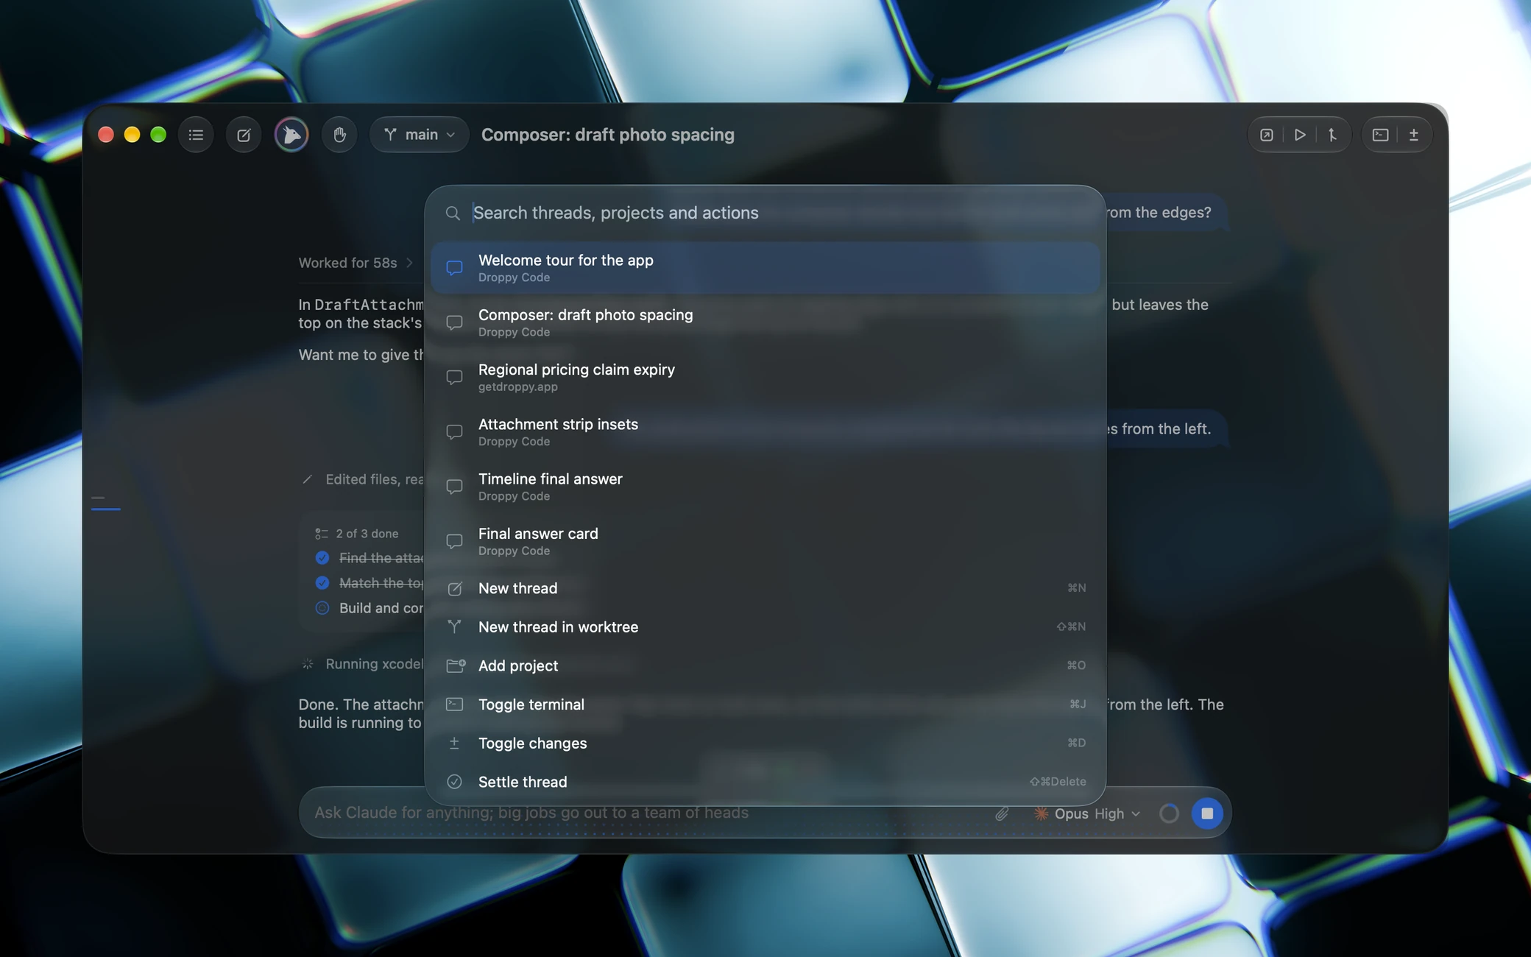The width and height of the screenshot is (1531, 957).
Task: Click the blue stop button in composer
Action: 1206,813
